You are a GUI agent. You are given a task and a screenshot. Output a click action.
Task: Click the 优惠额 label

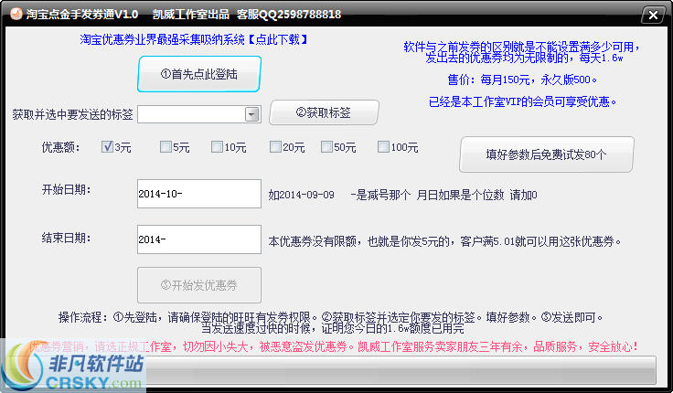60,147
